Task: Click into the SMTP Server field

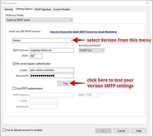Action: coord(52,50)
